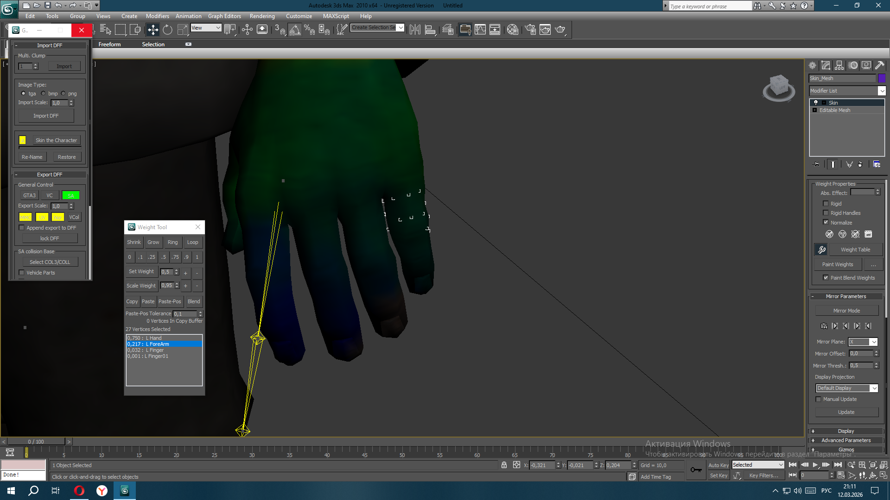
Task: Open the Utilities hammer panel tab
Action: pos(879,65)
